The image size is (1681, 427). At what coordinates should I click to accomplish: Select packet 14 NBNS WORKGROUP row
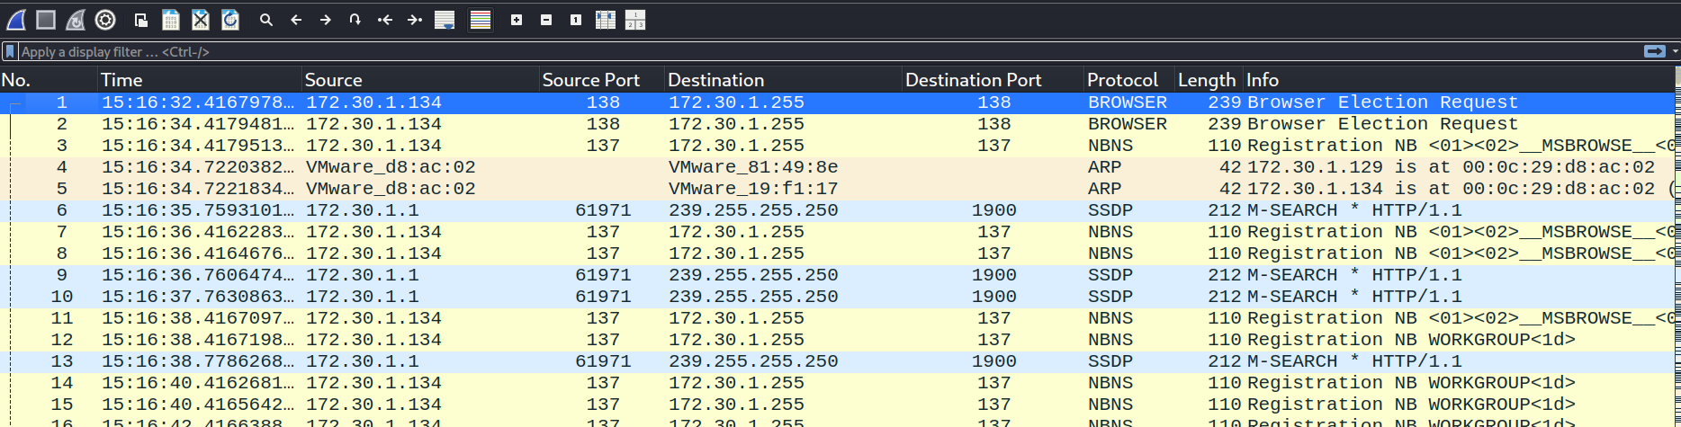tap(837, 383)
